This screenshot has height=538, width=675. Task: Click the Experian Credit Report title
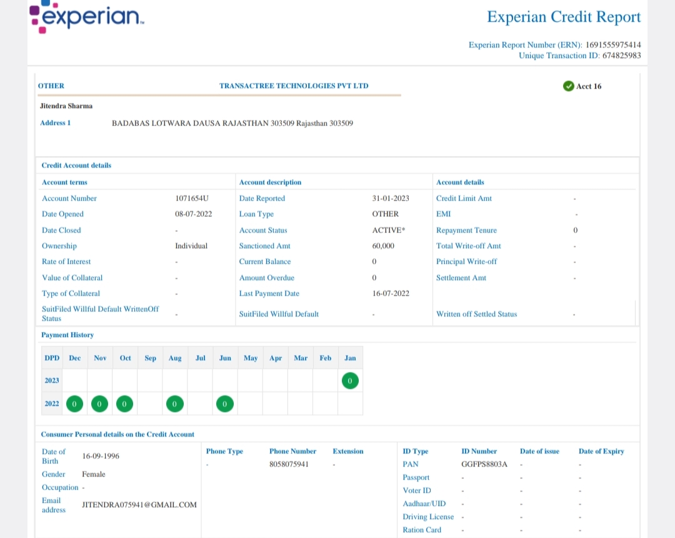click(564, 18)
